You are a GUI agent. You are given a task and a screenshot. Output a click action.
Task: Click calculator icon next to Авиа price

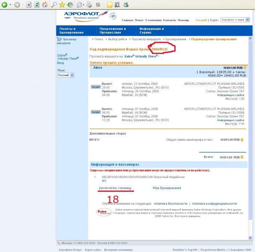pyautogui.click(x=245, y=67)
